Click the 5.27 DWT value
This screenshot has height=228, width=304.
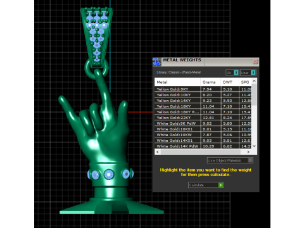pyautogui.click(x=227, y=95)
